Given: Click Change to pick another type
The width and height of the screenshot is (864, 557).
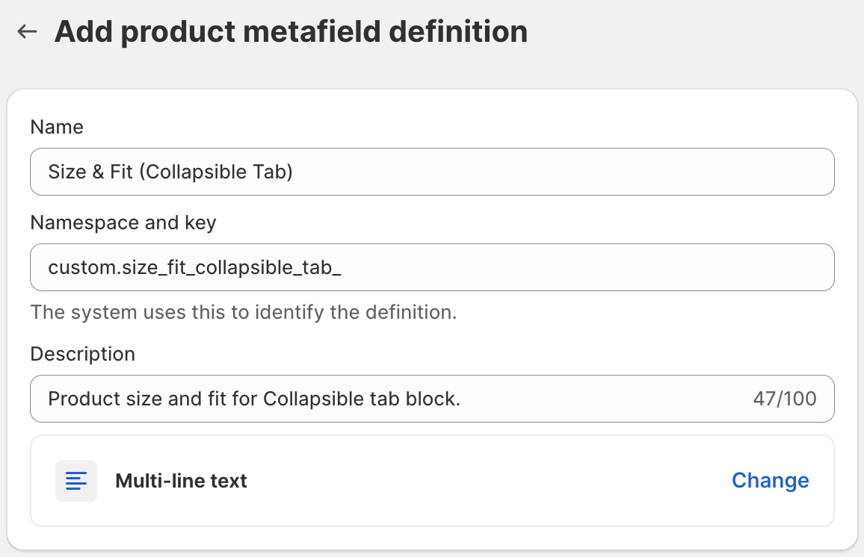Looking at the screenshot, I should 770,481.
